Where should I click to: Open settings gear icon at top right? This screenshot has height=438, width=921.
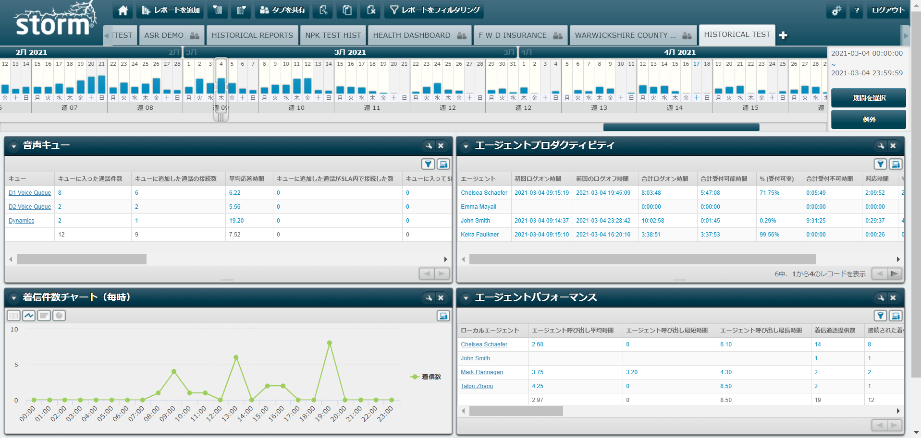pos(836,10)
